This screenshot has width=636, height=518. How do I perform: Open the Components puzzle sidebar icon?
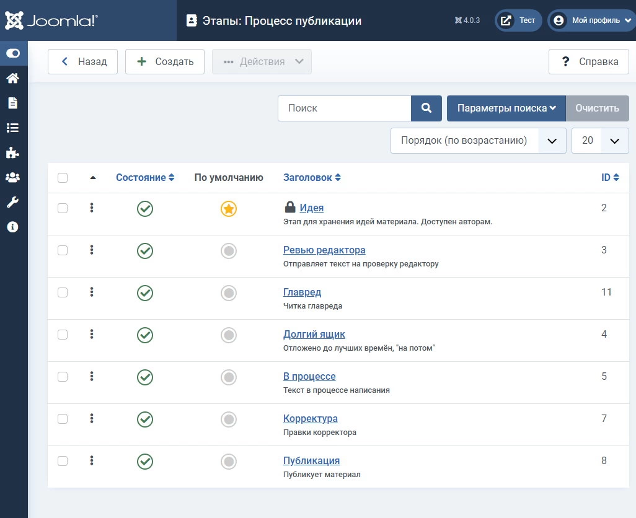(13, 153)
